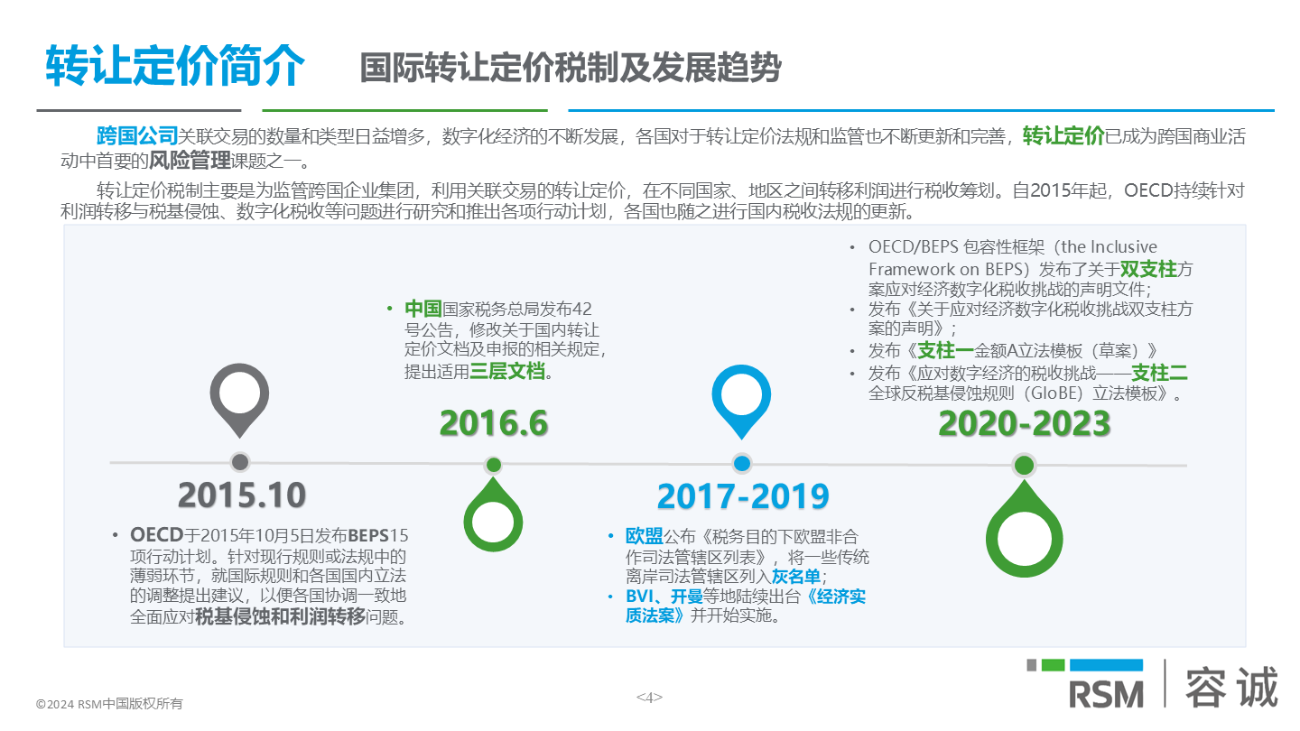The height and width of the screenshot is (731, 1300).
Task: Click the green word 中国 above 2016.6
Action: click(x=422, y=309)
